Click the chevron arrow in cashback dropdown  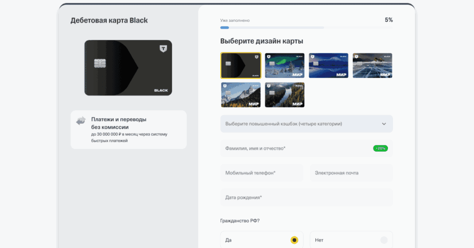(x=384, y=124)
